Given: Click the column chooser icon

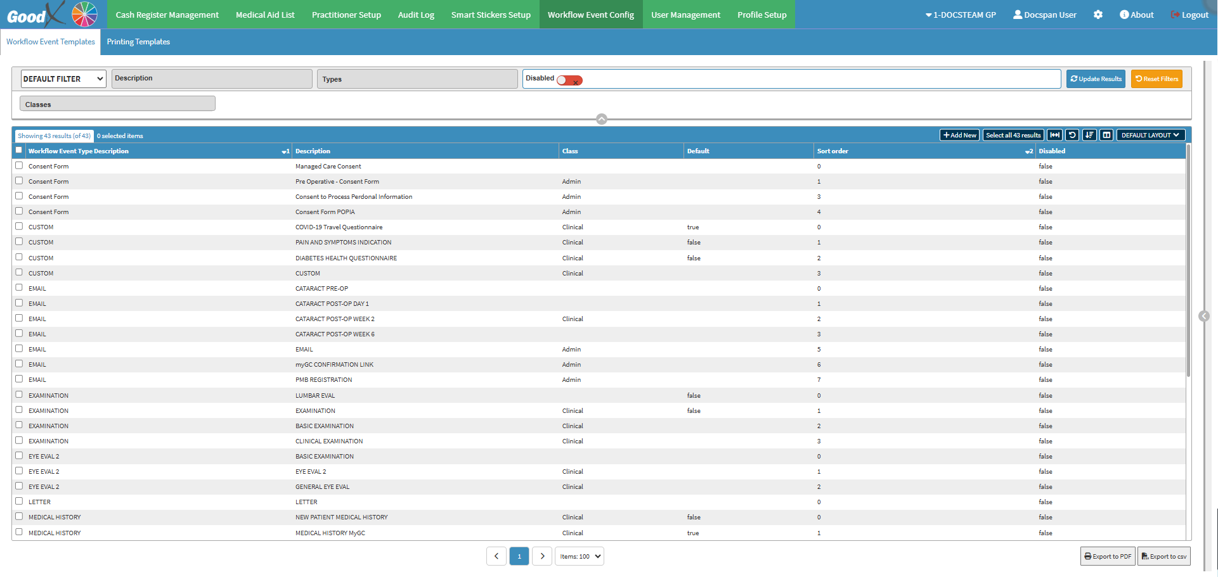Looking at the screenshot, I should 1106,135.
